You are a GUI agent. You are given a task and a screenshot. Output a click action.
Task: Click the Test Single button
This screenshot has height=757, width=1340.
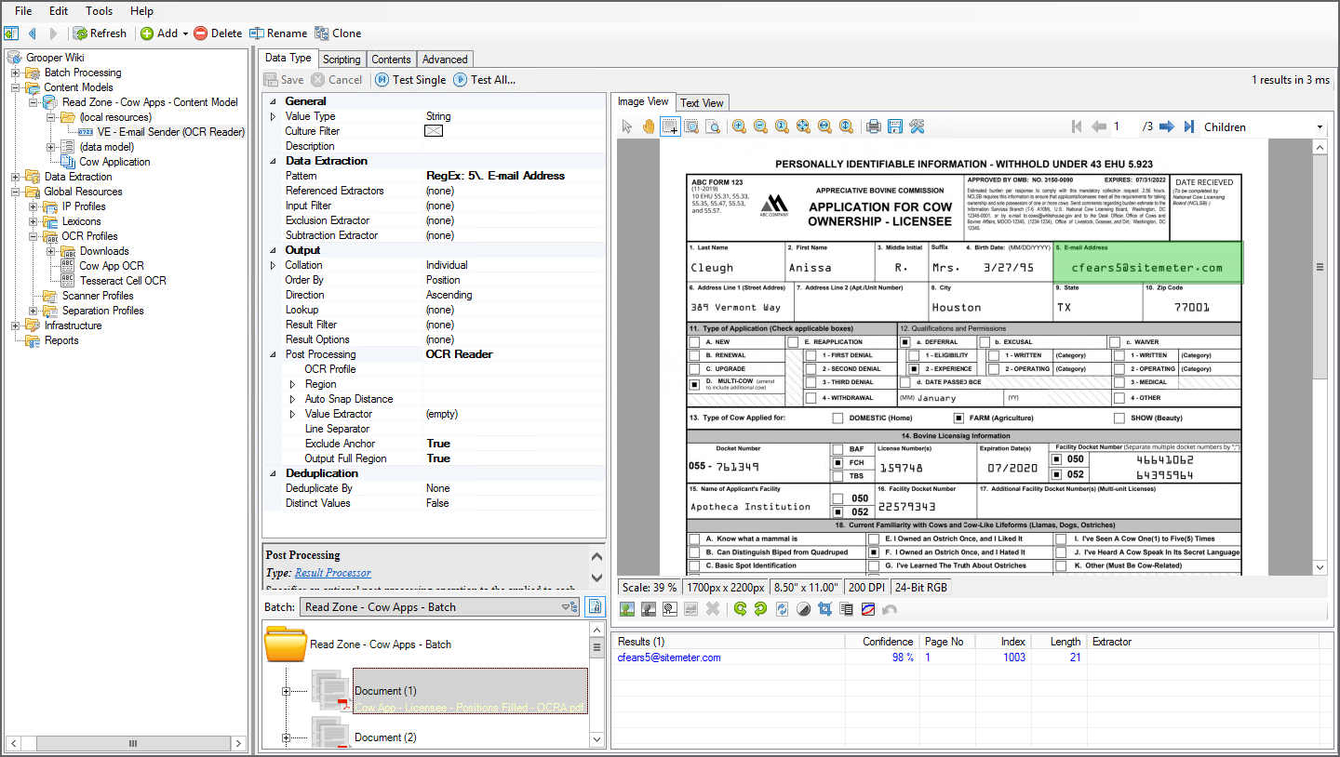pyautogui.click(x=410, y=80)
